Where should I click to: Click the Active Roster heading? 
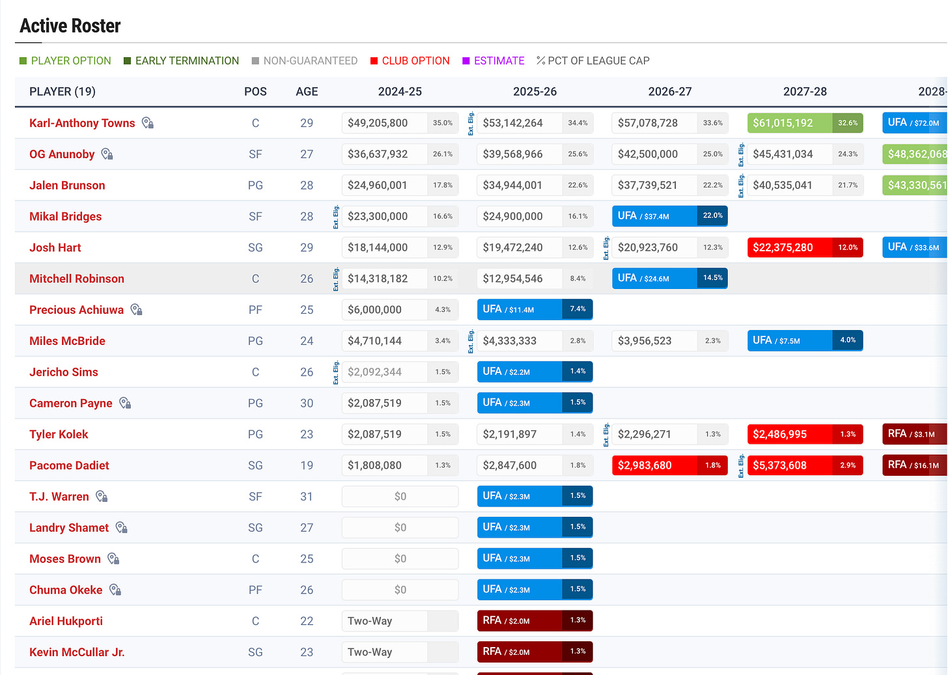click(x=70, y=26)
